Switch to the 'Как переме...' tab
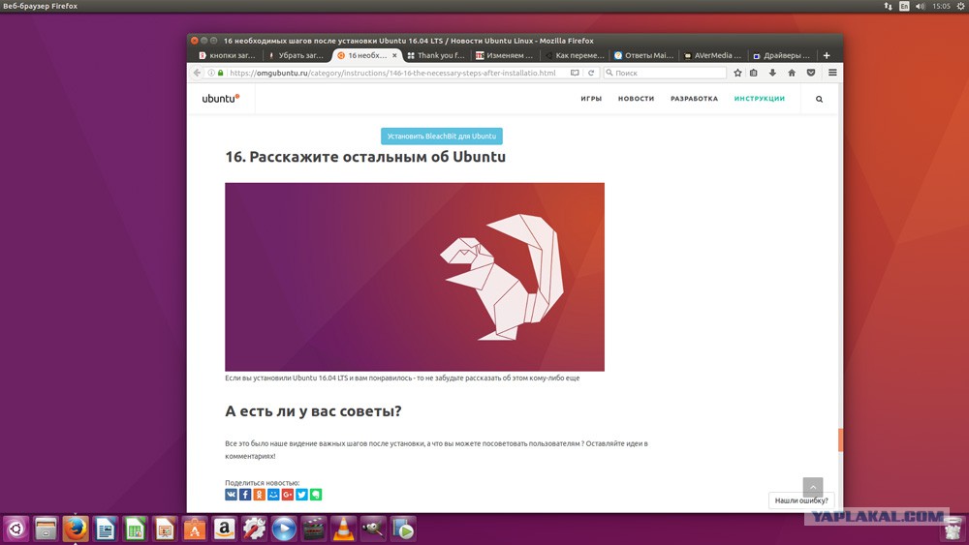The height and width of the screenshot is (545, 969). pyautogui.click(x=575, y=55)
